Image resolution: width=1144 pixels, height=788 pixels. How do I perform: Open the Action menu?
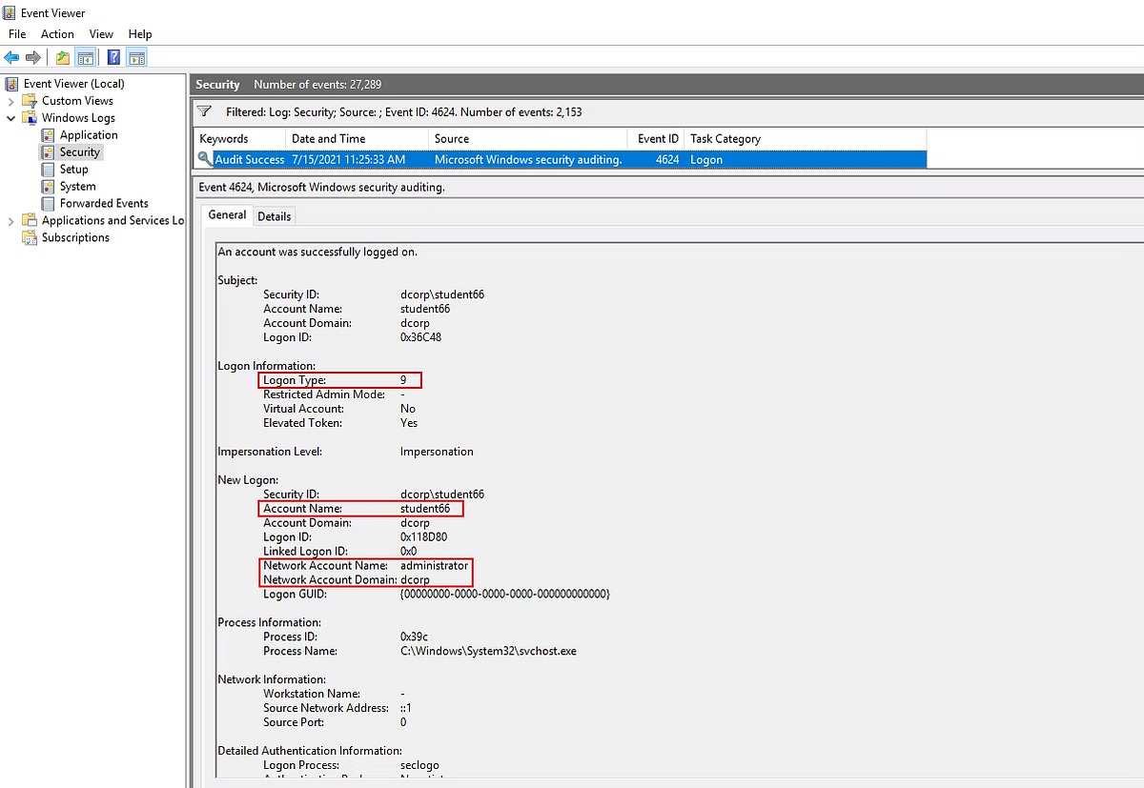coord(56,33)
